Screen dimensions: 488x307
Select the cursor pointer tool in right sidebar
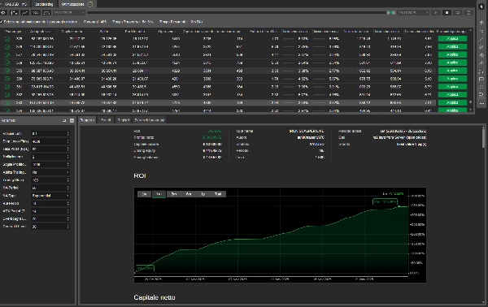(481, 6)
